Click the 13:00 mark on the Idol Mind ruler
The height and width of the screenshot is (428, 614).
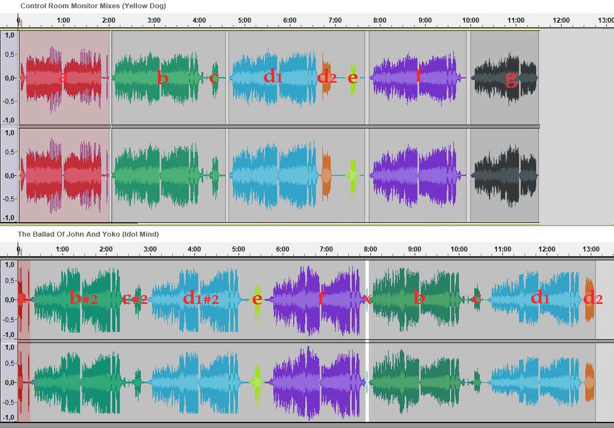pyautogui.click(x=591, y=249)
